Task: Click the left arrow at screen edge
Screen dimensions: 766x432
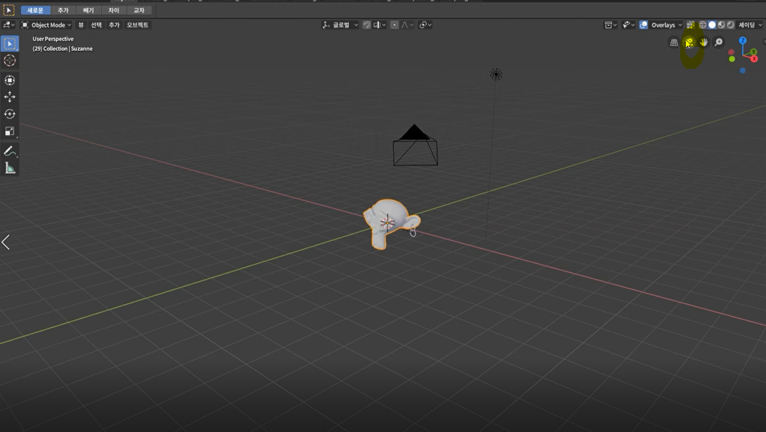Action: (x=6, y=242)
